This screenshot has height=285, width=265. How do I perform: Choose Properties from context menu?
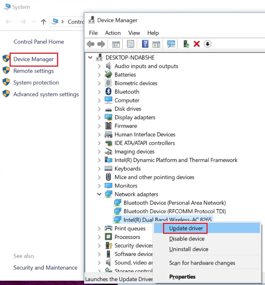point(207,277)
